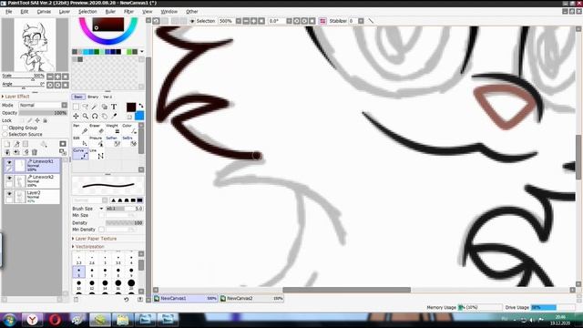The image size is (583, 328).
Task: Expand the Layer Effect section
Action: 15,97
